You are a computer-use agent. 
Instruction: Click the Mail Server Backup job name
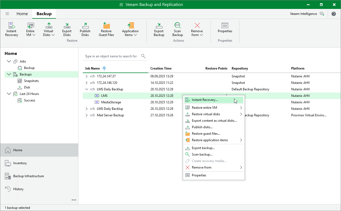click(x=110, y=115)
